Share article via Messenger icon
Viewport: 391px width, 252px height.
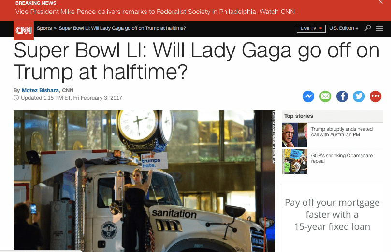[x=308, y=96]
